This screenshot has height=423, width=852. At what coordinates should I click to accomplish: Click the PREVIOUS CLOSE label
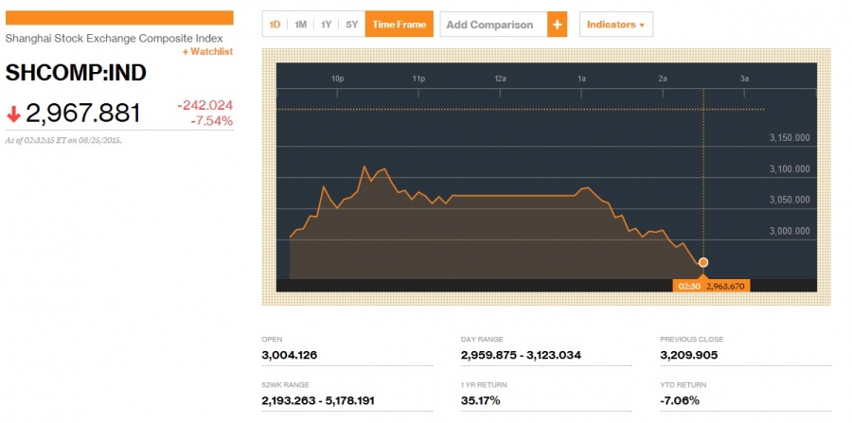point(691,340)
